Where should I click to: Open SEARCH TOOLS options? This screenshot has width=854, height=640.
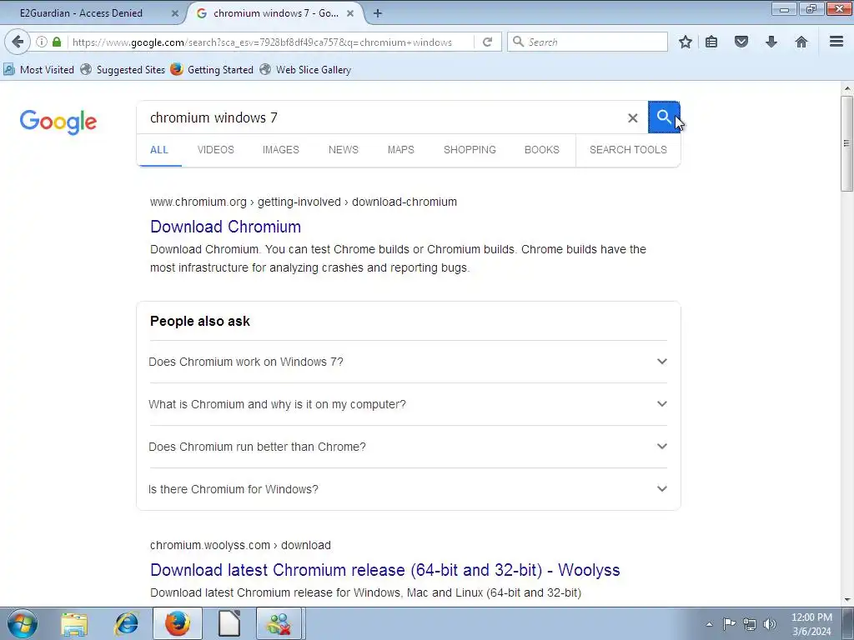coord(628,150)
